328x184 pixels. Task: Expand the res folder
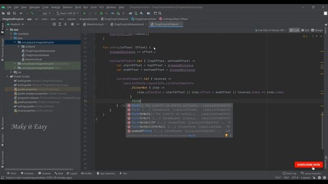coord(11,72)
